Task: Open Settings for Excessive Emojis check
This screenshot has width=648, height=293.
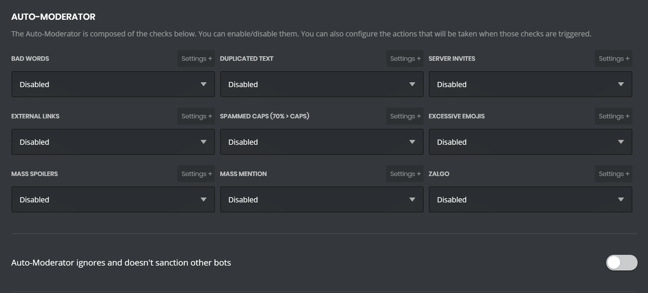Action: tap(614, 116)
